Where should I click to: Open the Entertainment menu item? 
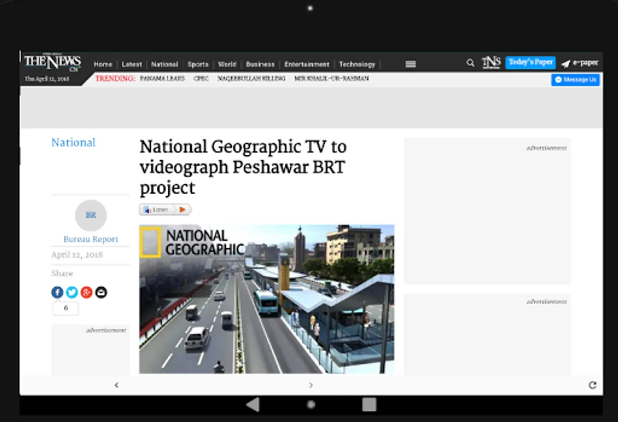click(307, 64)
